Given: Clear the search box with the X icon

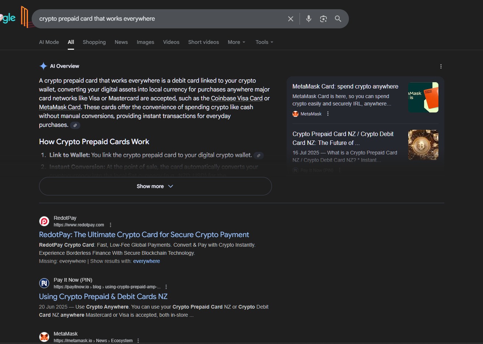Looking at the screenshot, I should click(x=291, y=19).
